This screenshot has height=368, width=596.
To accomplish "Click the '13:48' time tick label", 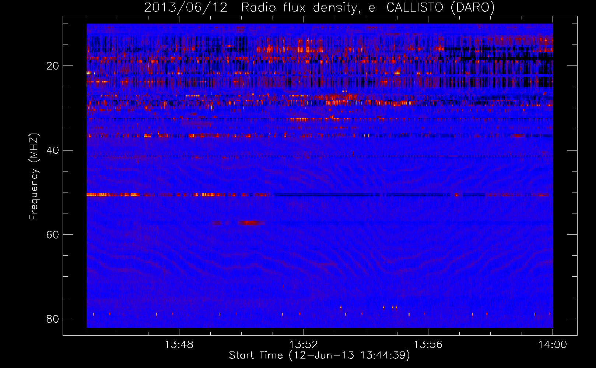I will click(x=179, y=345).
